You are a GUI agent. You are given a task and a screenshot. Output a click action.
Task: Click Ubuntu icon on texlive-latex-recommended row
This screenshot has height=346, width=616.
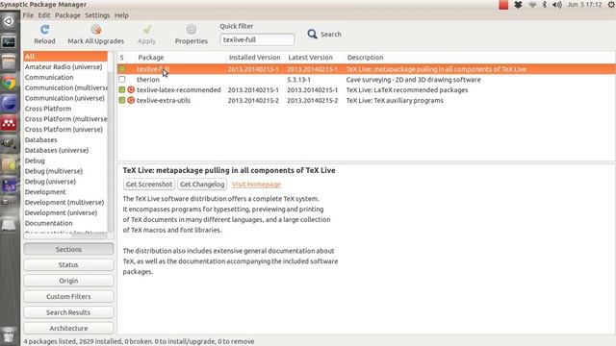pyautogui.click(x=131, y=89)
